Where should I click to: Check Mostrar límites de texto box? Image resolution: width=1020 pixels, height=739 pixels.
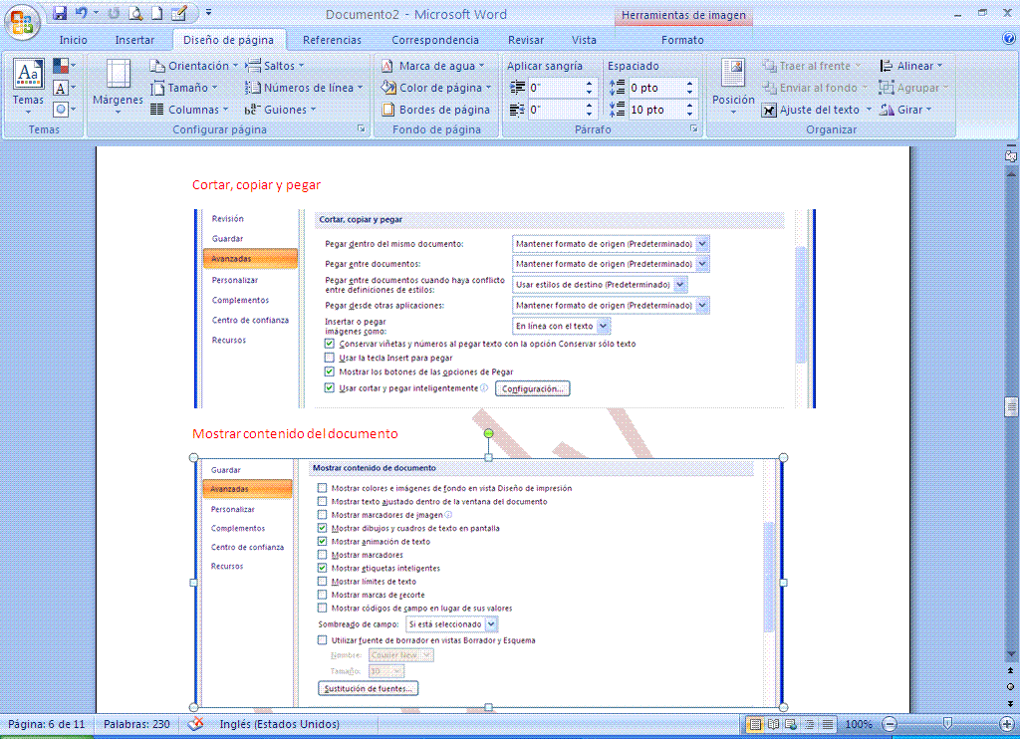(322, 582)
